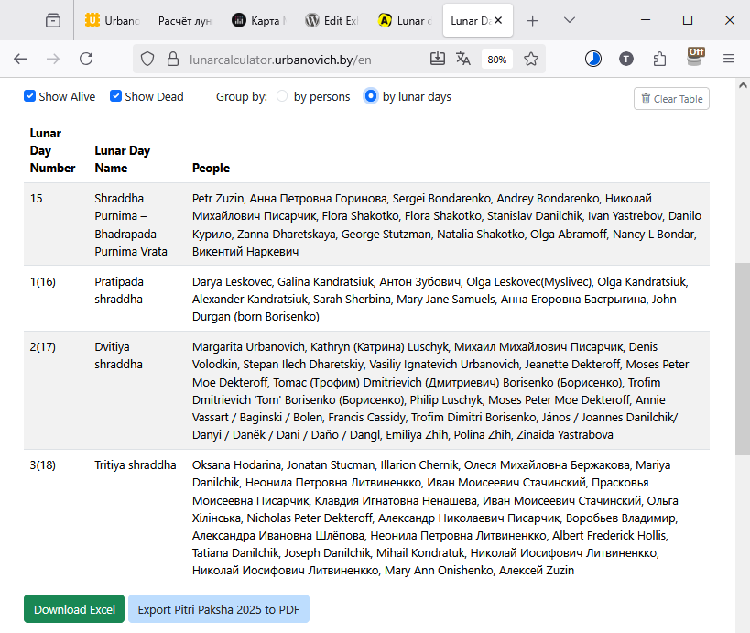750x633 pixels.
Task: Uncheck the Show Alive checkbox
Action: pos(30,96)
